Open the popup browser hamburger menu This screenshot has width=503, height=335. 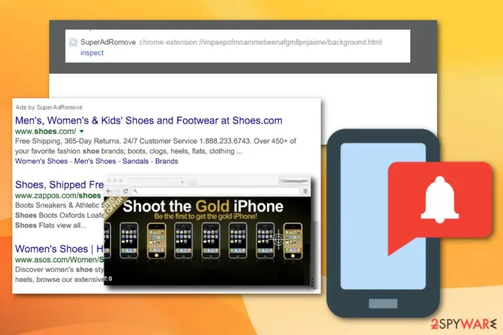click(x=305, y=191)
